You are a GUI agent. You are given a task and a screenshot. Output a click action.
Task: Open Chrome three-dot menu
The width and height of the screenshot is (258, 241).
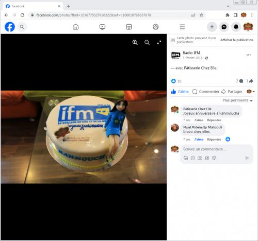[252, 15]
